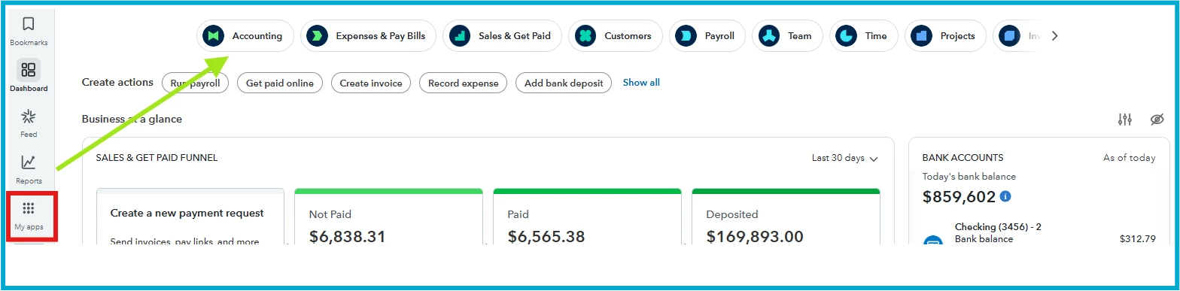Open the Last 30 days dropdown
The width and height of the screenshot is (1180, 291).
tap(844, 158)
